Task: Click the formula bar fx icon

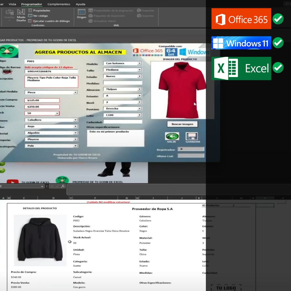Action: [63, 186]
